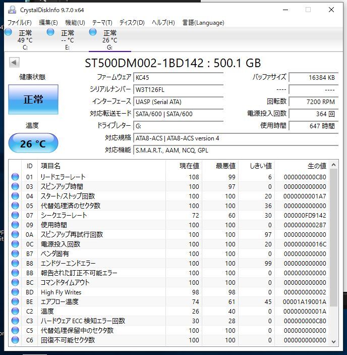Click raw value 000000000287 in 使用時間 row
The image size is (347, 355).
(305, 225)
